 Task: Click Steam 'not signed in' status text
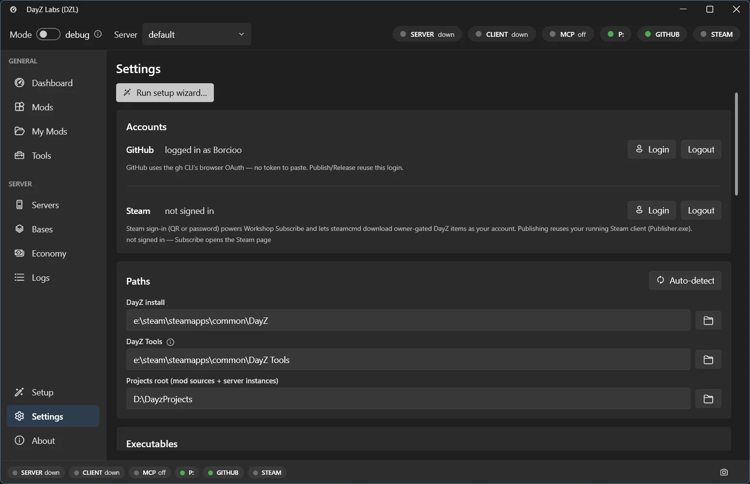189,211
